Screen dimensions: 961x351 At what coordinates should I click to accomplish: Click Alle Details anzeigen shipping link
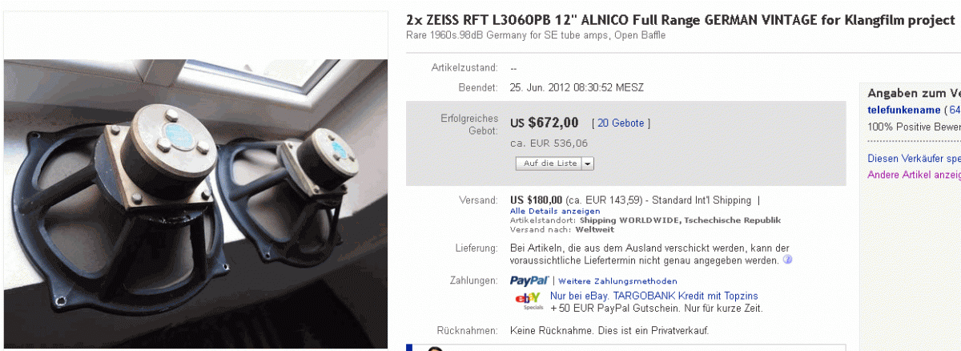click(x=555, y=211)
